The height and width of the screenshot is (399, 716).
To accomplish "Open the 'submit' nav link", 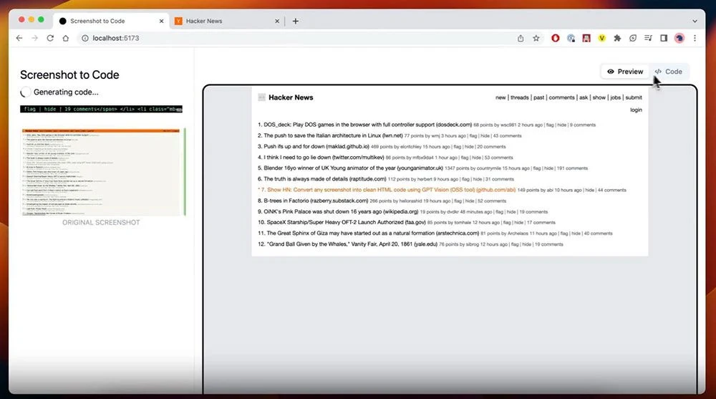I will [634, 98].
